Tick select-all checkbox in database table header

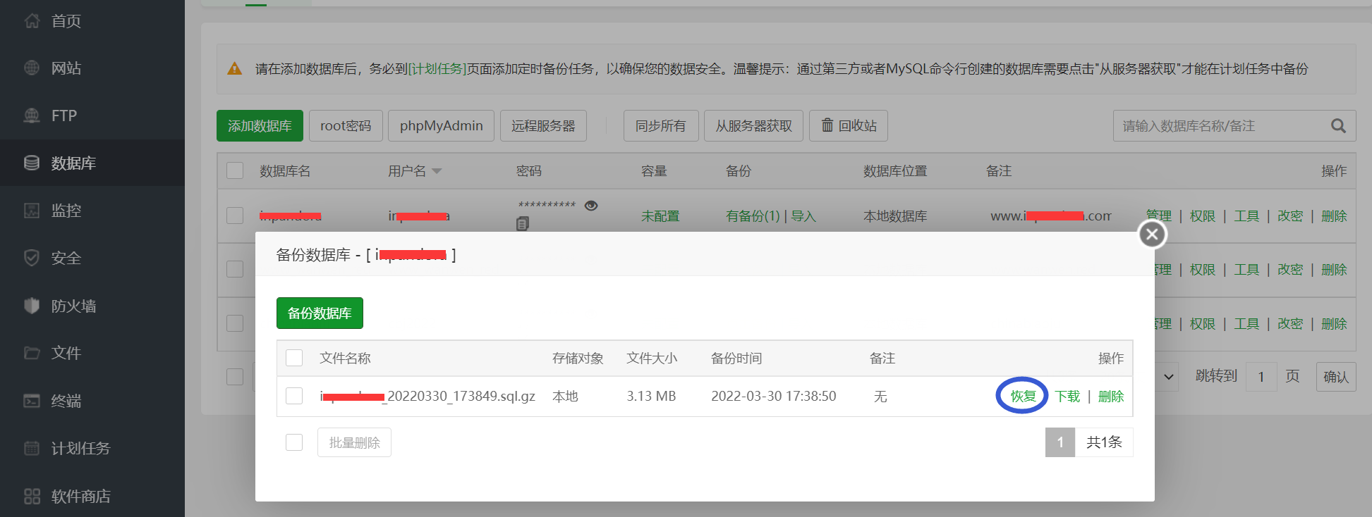point(235,171)
